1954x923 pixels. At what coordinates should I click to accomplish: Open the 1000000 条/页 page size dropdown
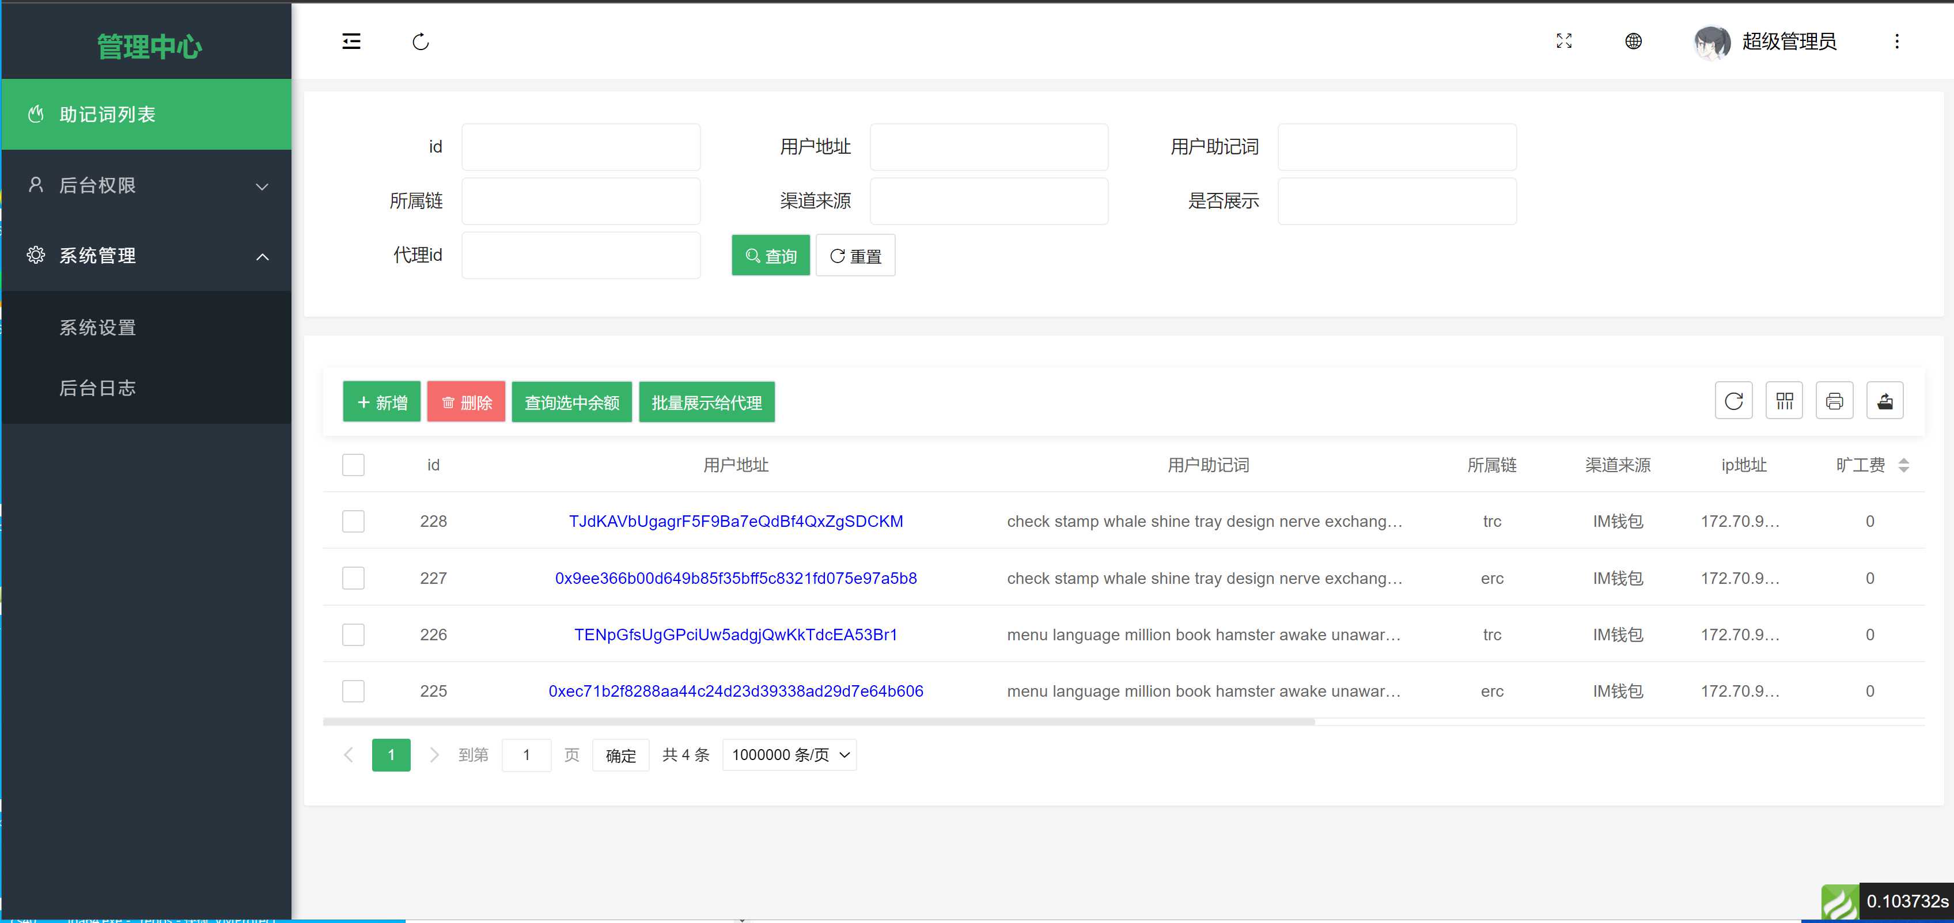click(789, 755)
